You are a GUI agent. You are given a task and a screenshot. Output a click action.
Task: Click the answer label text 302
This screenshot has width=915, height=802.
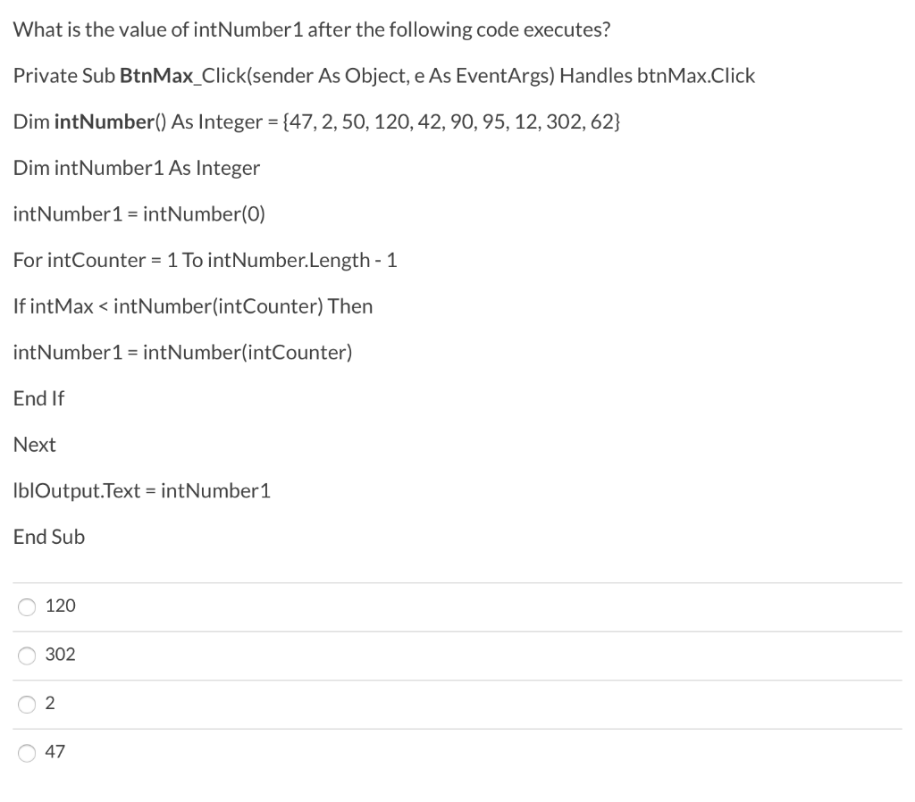61,654
